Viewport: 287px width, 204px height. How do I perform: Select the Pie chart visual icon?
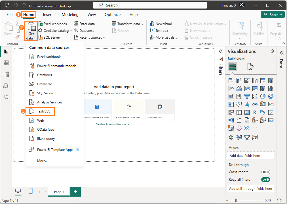(x=263, y=96)
